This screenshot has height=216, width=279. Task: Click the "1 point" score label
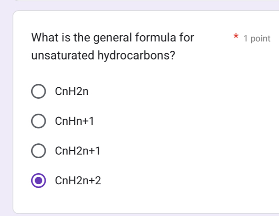click(257, 38)
